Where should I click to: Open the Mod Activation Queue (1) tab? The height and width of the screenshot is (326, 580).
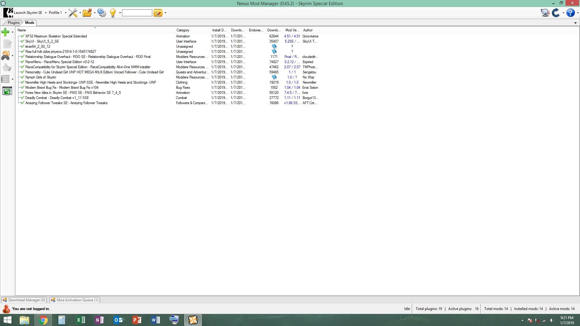[x=75, y=300]
